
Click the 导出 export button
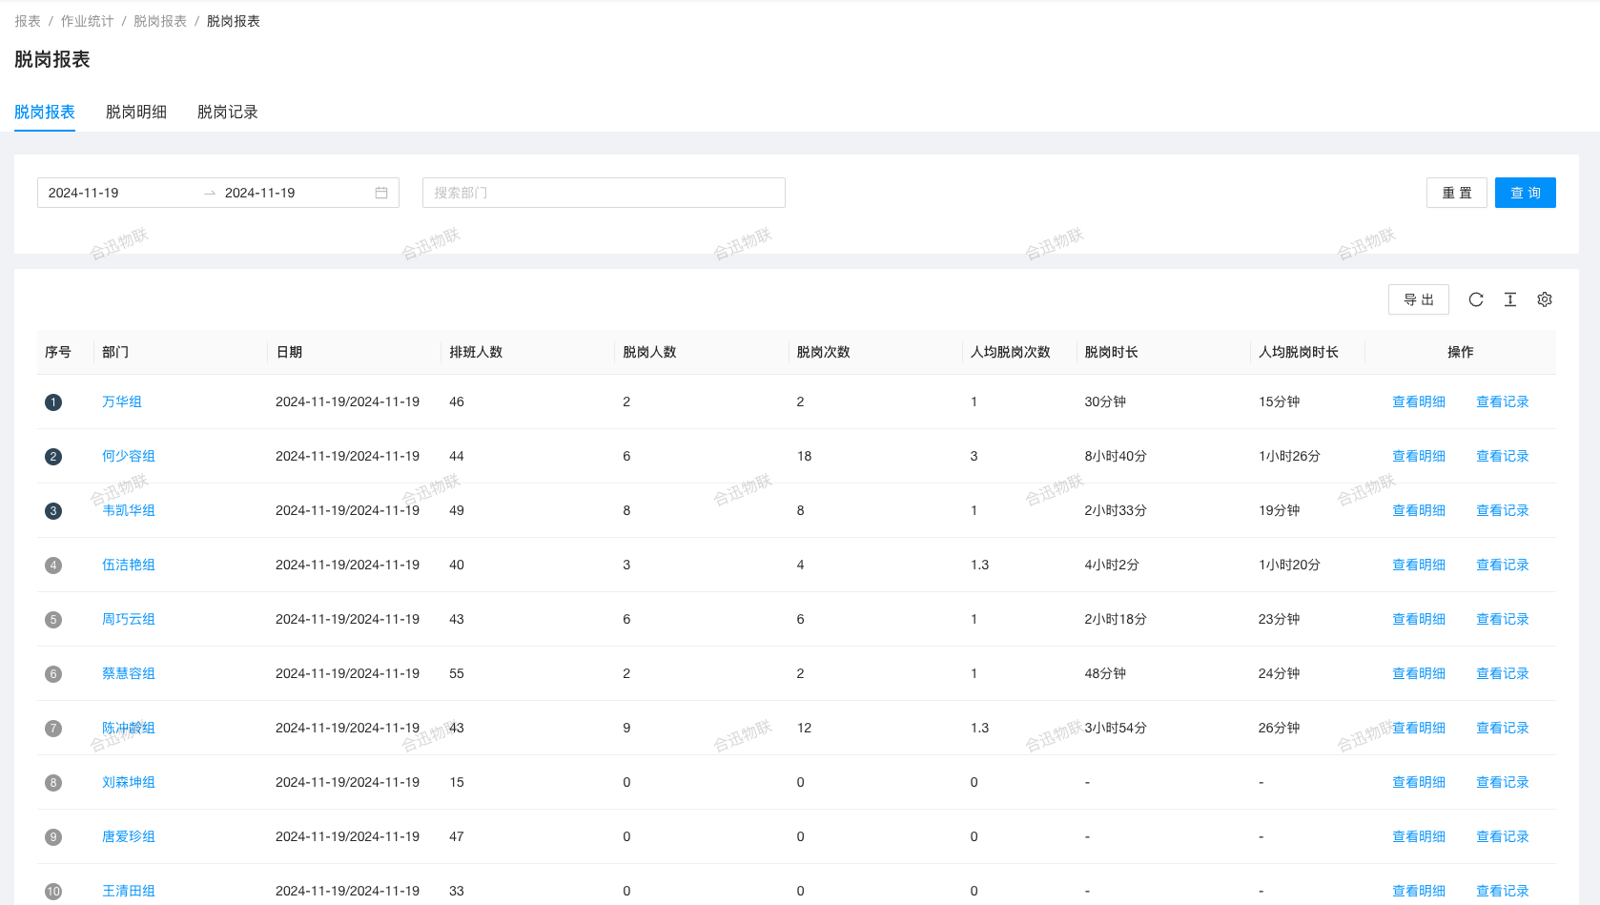(x=1418, y=299)
